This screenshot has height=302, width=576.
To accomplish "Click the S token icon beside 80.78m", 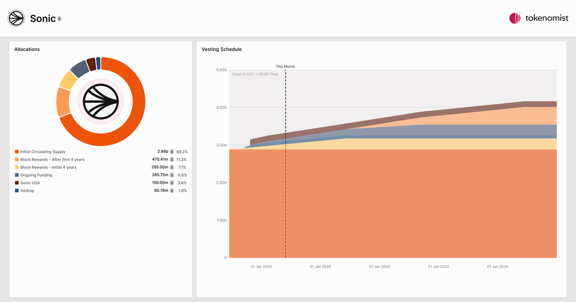I will click(x=172, y=190).
